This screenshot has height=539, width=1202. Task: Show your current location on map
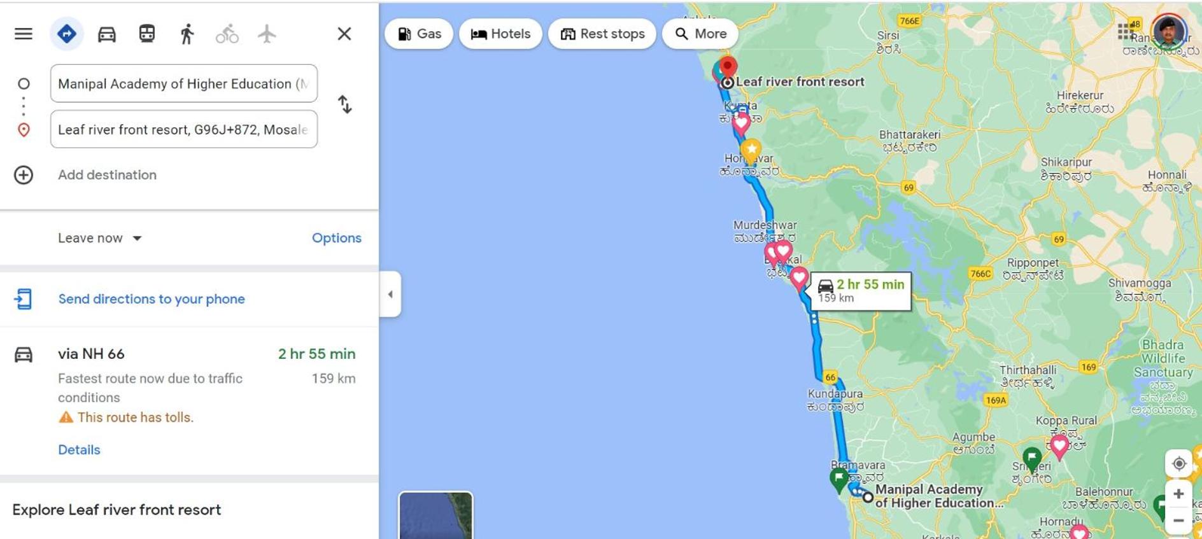pos(1178,463)
